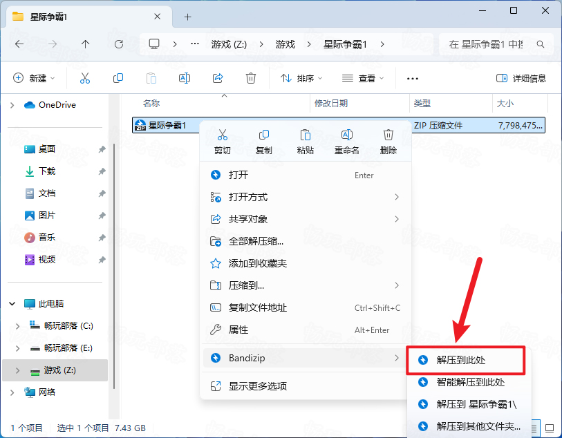The width and height of the screenshot is (562, 438).
Task: Click the navigation pane vertical scrollbar
Action: point(114,267)
